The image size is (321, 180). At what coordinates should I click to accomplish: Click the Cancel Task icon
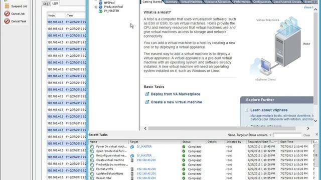click(7, 21)
